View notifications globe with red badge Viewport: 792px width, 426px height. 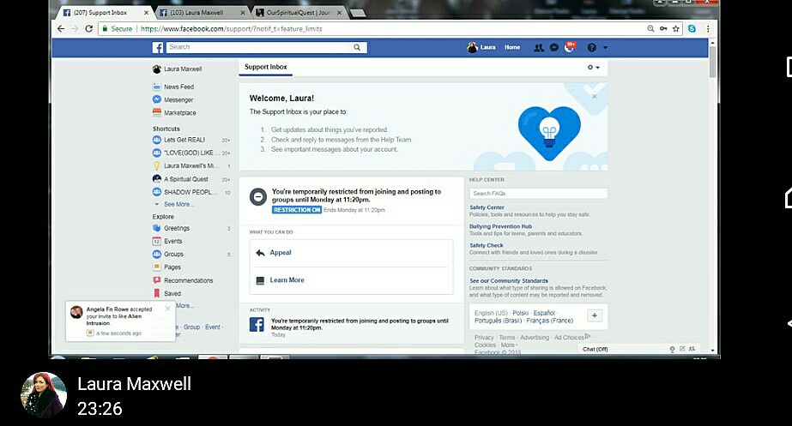click(569, 48)
